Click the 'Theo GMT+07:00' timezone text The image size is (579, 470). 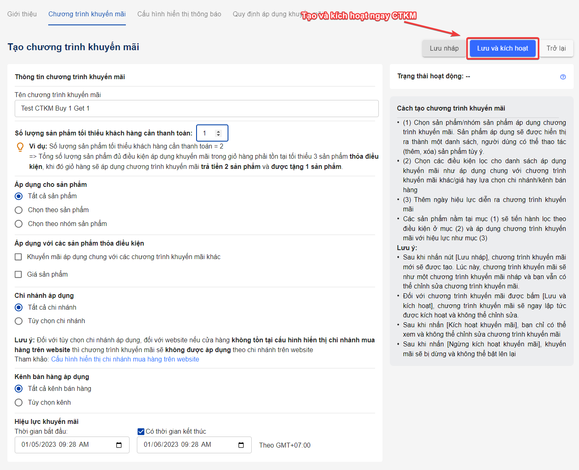pos(285,446)
